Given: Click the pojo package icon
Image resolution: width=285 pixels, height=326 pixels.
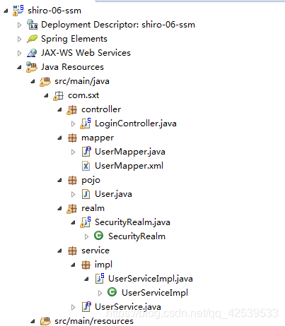Looking at the screenshot, I should 72,180.
